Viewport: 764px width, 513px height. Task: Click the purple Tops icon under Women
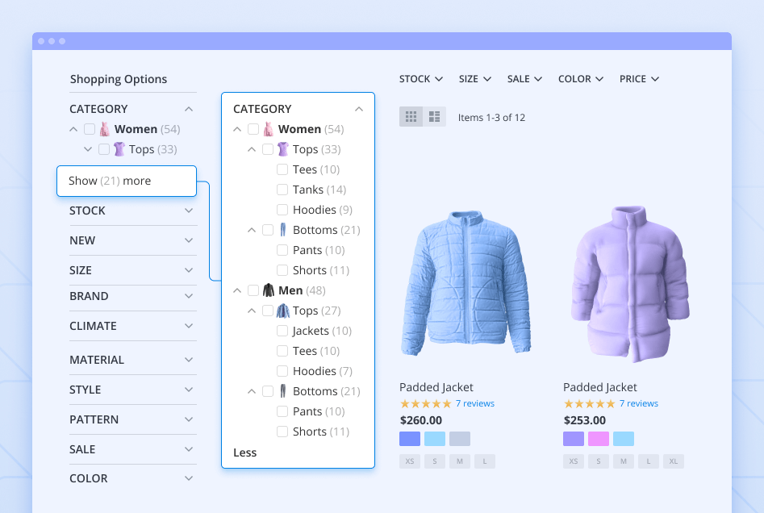click(284, 149)
